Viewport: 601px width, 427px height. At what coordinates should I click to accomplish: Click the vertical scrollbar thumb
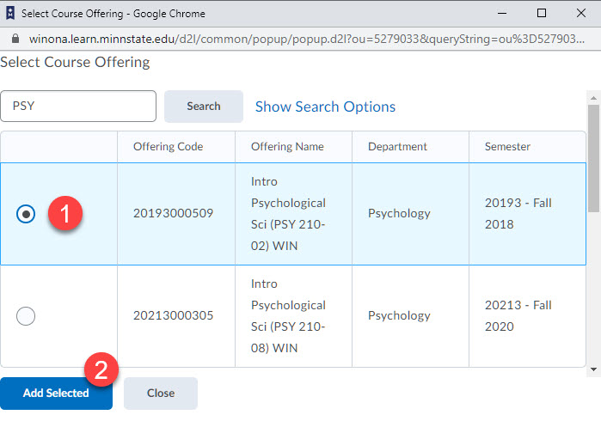click(594, 158)
